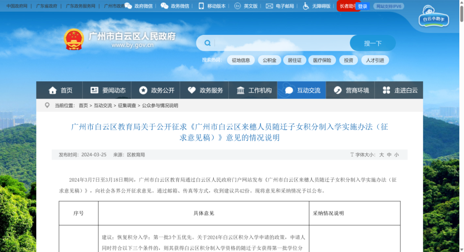Screen dimensions: 464x252
Task: Focus the site search input field
Action: pyautogui.click(x=281, y=43)
